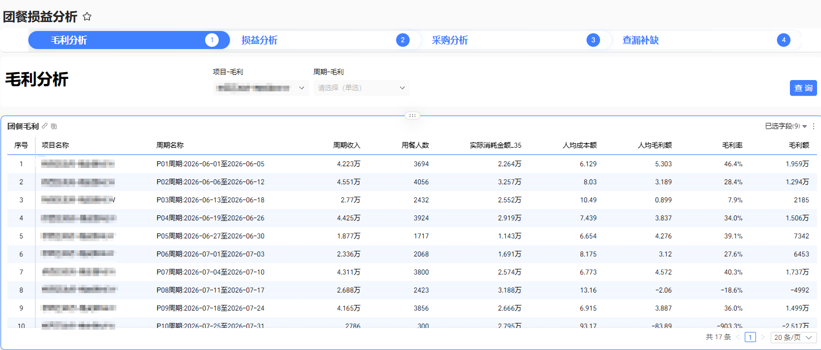Screen dimensions: 821x350
Task: Click the 人均成本额 column header
Action: (x=580, y=145)
